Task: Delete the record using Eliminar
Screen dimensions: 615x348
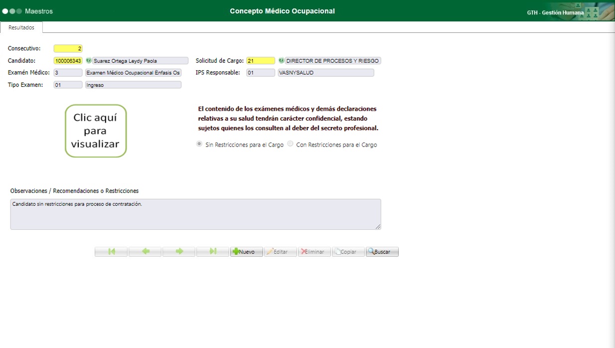Action: click(x=314, y=251)
